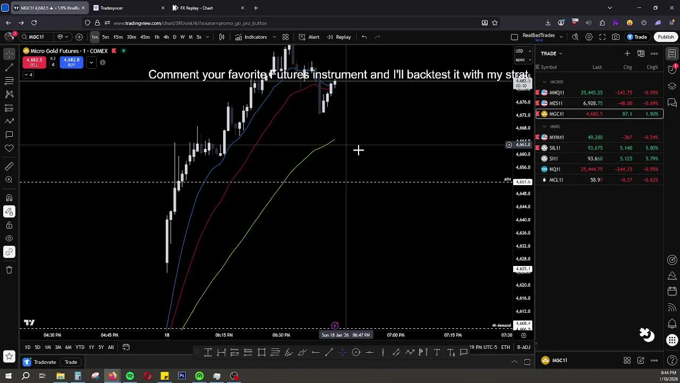Screen dimensions: 680x383
Task: Open the TRADE watchlist name dropdown
Action: click(551, 54)
